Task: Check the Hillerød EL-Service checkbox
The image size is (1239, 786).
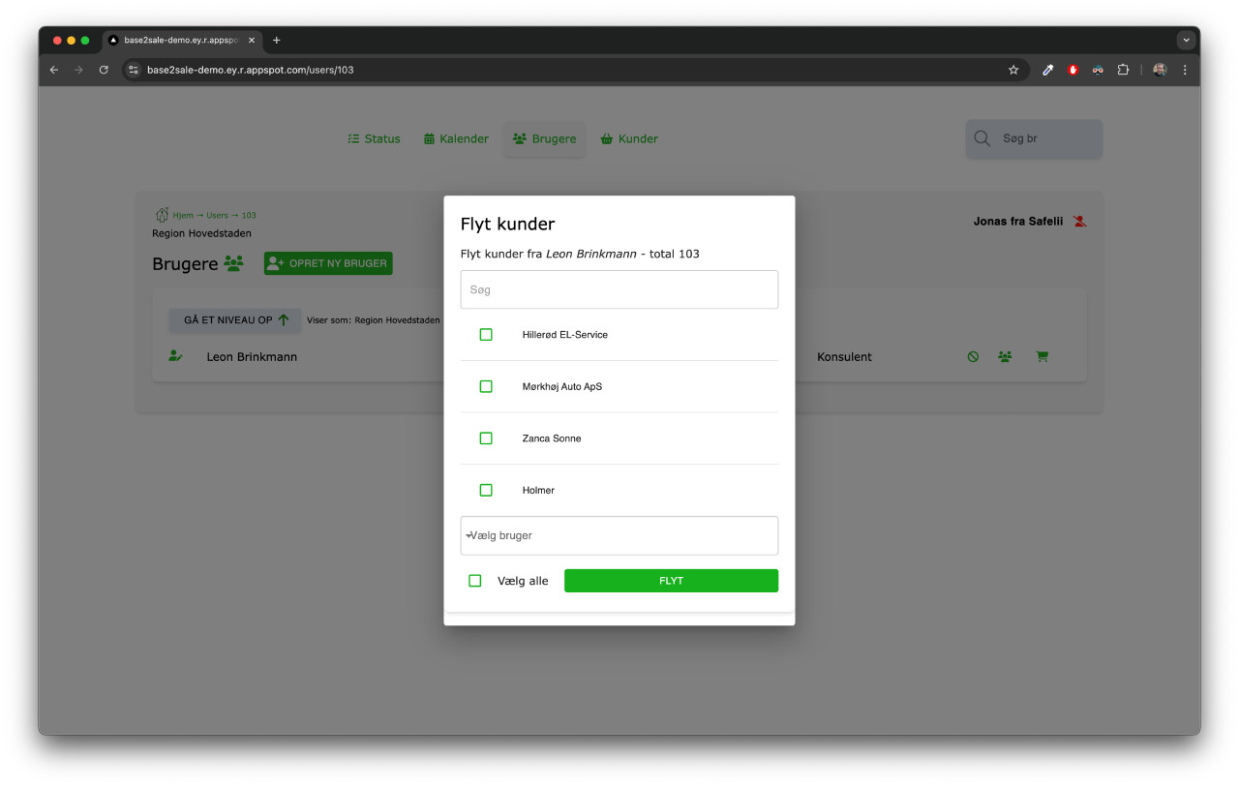Action: click(486, 335)
